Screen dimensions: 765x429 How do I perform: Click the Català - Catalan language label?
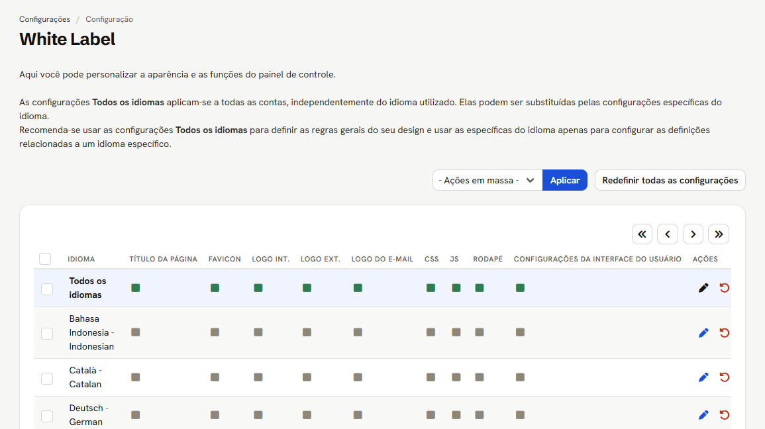coord(85,377)
